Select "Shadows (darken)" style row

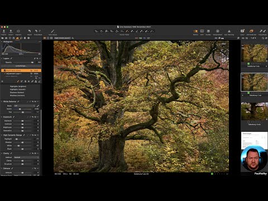tap(17, 92)
